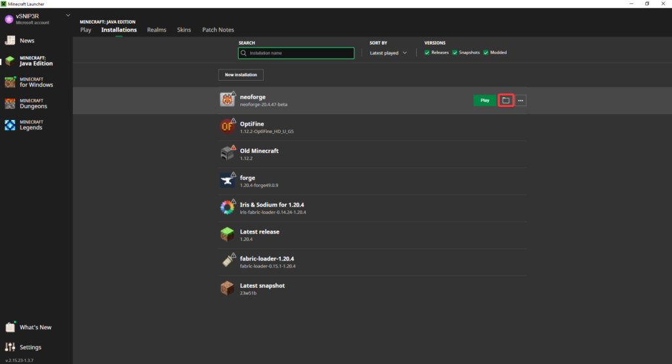Expand the account menu chevron next to vSNIP3R
Image resolution: width=672 pixels, height=364 pixels.
tap(68, 15)
